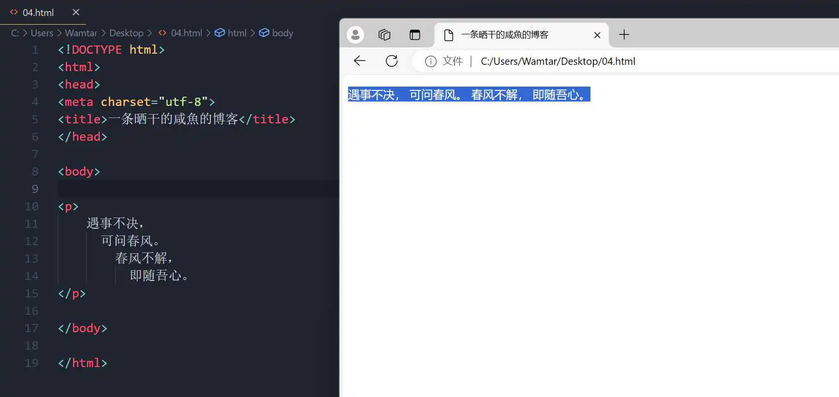Click the highlighted text 即随吾心。 in browser

coord(560,94)
